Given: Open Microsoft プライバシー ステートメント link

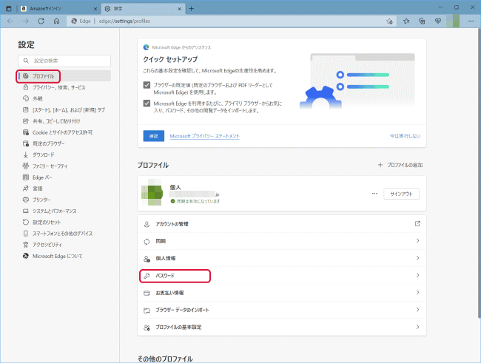Looking at the screenshot, I should (204, 136).
